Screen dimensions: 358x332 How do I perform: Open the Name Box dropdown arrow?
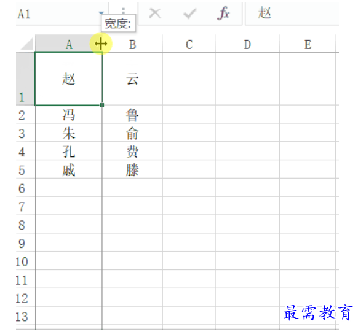pyautogui.click(x=101, y=13)
